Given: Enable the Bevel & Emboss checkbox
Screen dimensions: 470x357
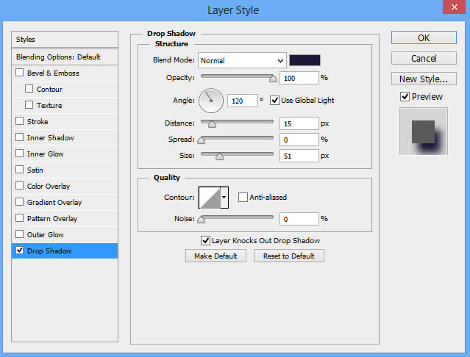Looking at the screenshot, I should pyautogui.click(x=19, y=73).
